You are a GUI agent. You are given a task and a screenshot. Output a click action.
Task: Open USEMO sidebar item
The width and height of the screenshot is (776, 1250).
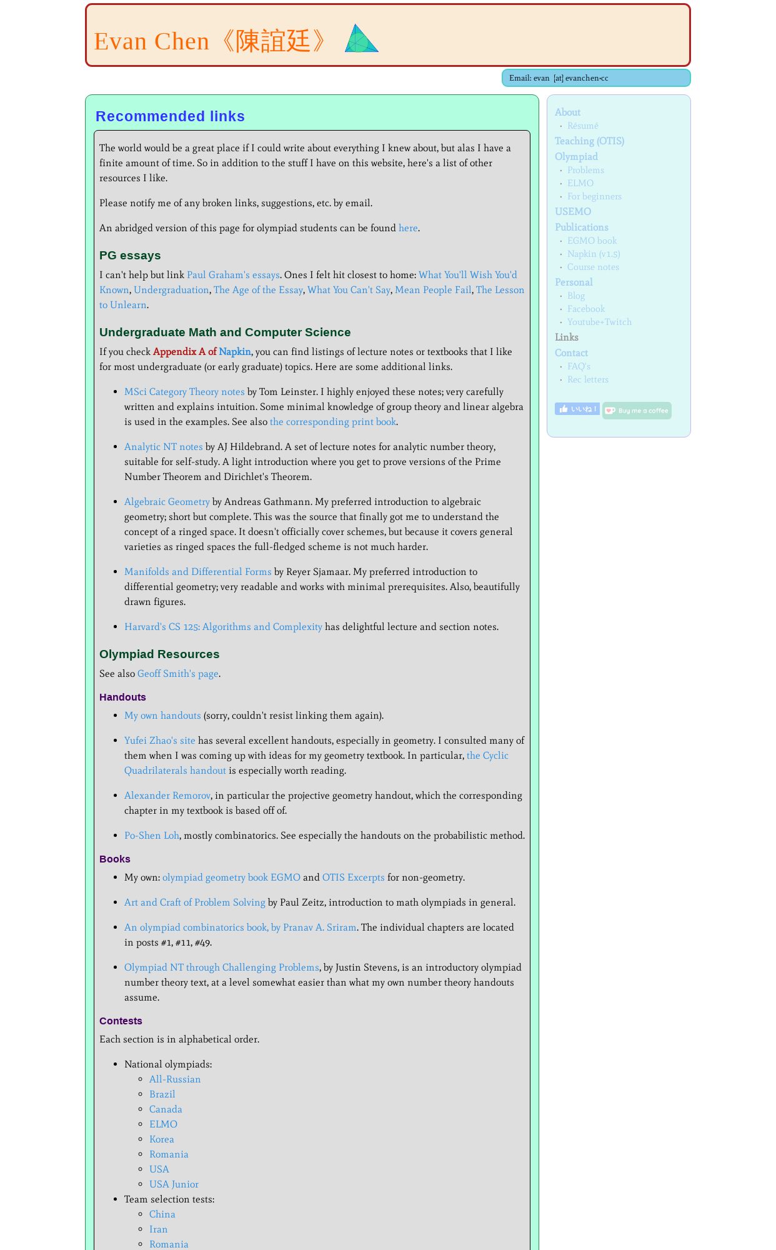(573, 212)
